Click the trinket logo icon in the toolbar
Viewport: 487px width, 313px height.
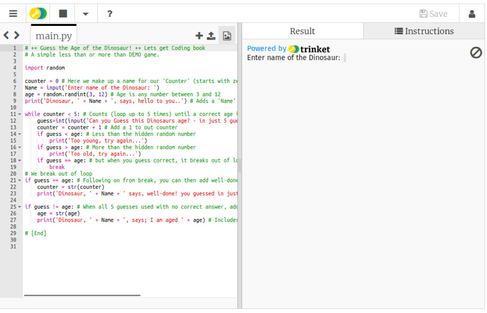coord(38,14)
